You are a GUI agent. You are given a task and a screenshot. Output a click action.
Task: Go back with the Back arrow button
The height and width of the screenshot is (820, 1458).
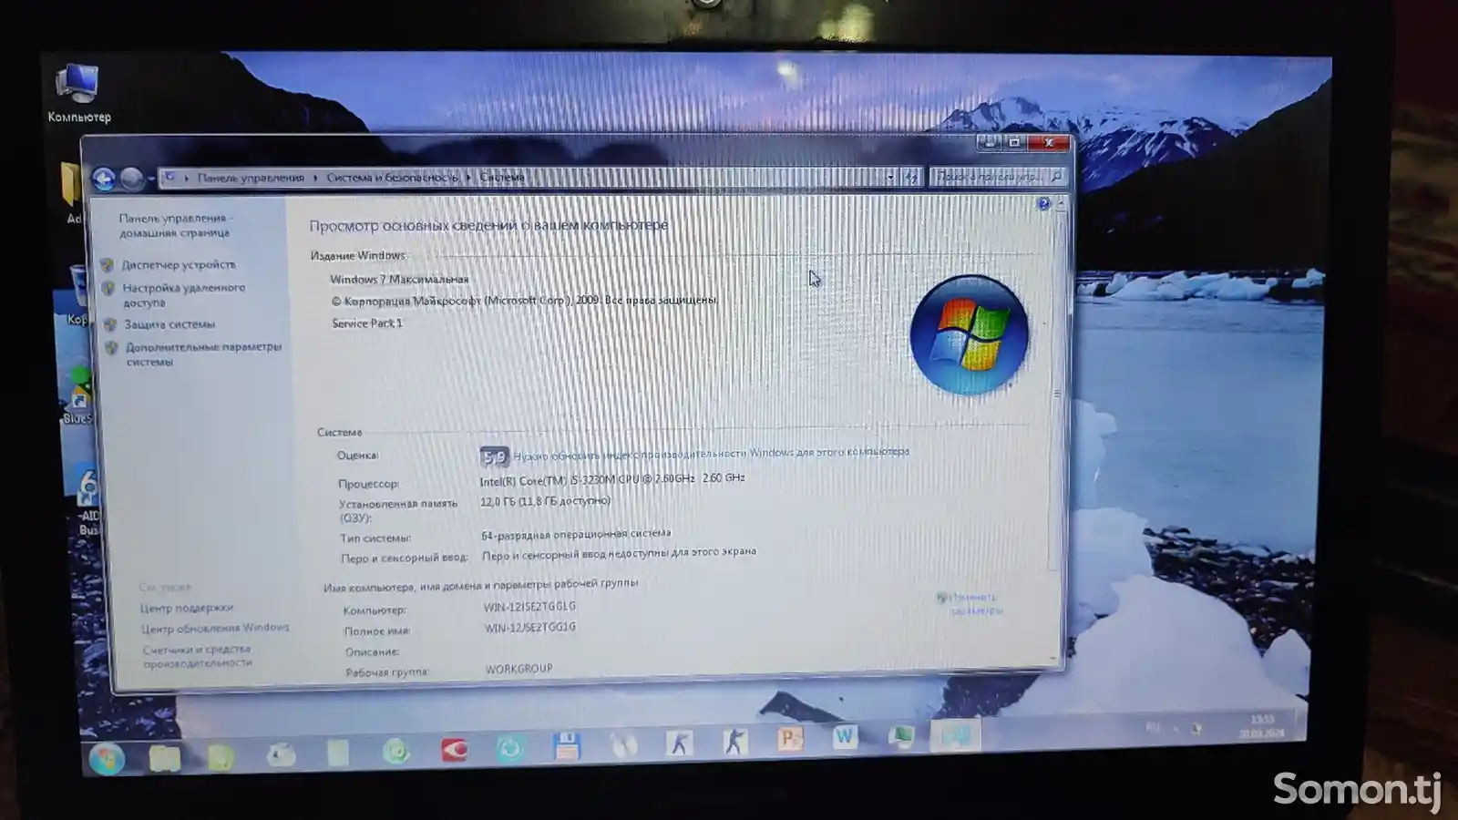[x=103, y=179]
